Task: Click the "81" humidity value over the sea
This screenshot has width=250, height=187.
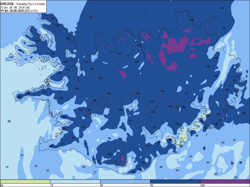Action: pyautogui.click(x=22, y=155)
